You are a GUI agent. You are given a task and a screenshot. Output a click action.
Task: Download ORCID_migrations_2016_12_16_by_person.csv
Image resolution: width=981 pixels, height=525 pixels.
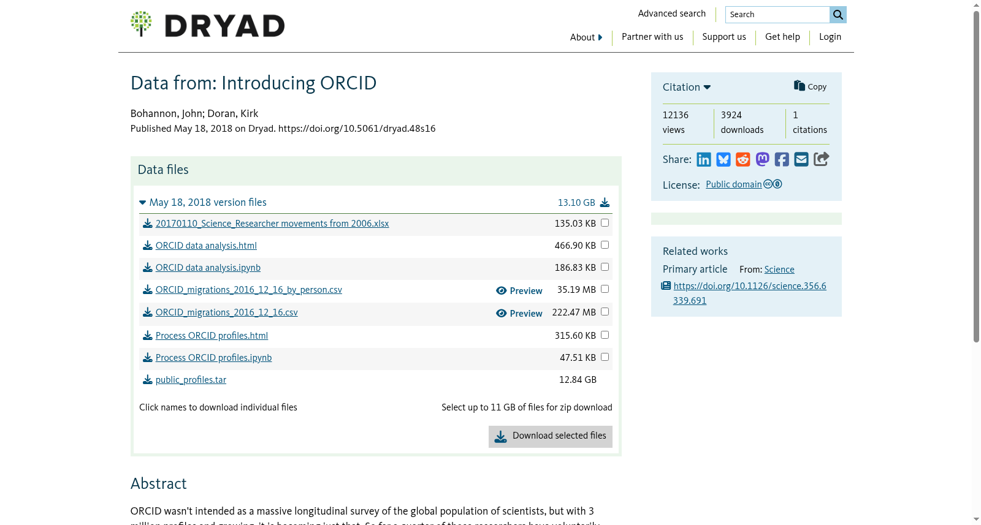(x=249, y=290)
